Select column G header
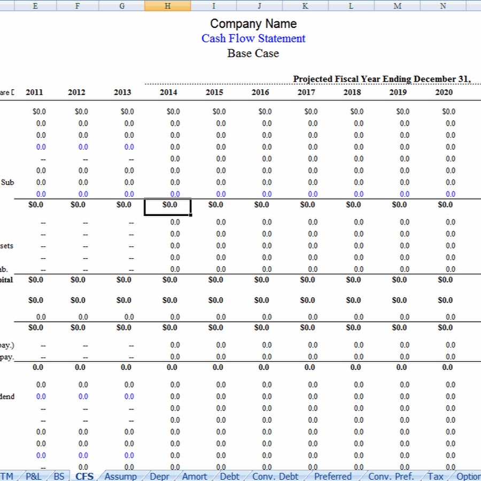 [x=122, y=5]
